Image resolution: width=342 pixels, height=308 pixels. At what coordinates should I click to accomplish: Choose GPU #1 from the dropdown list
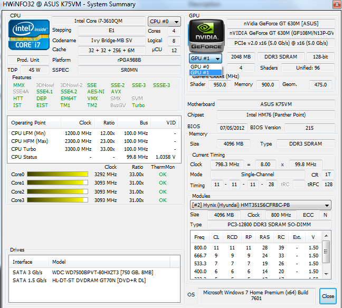pos(205,73)
